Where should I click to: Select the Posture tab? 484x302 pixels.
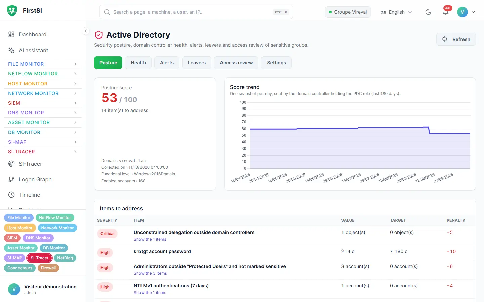108,63
